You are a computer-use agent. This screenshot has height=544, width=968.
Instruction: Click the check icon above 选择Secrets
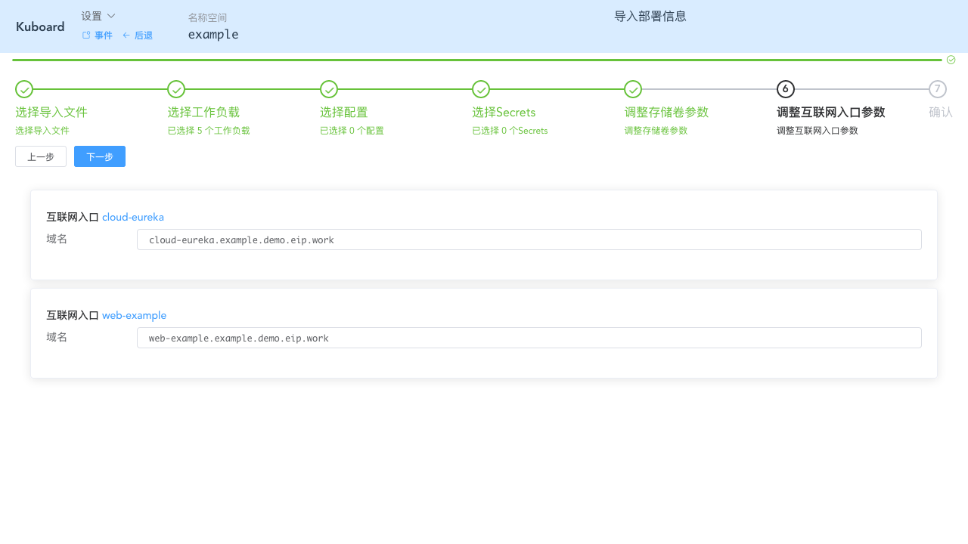[481, 89]
